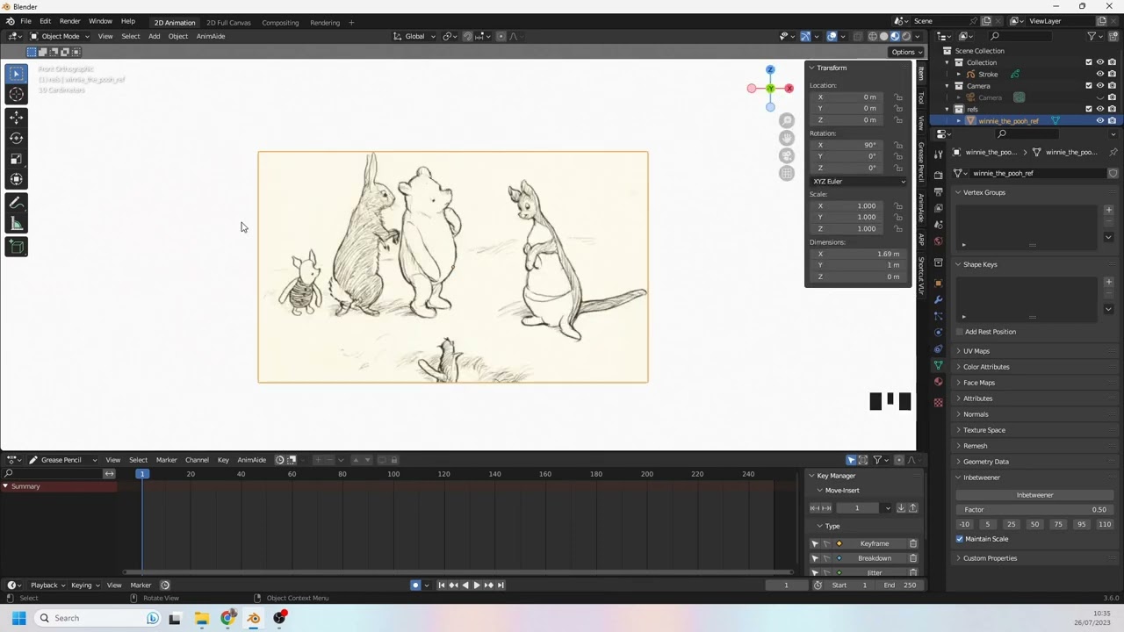The width and height of the screenshot is (1124, 632).
Task: Select the Annotate tool
Action: point(16,203)
